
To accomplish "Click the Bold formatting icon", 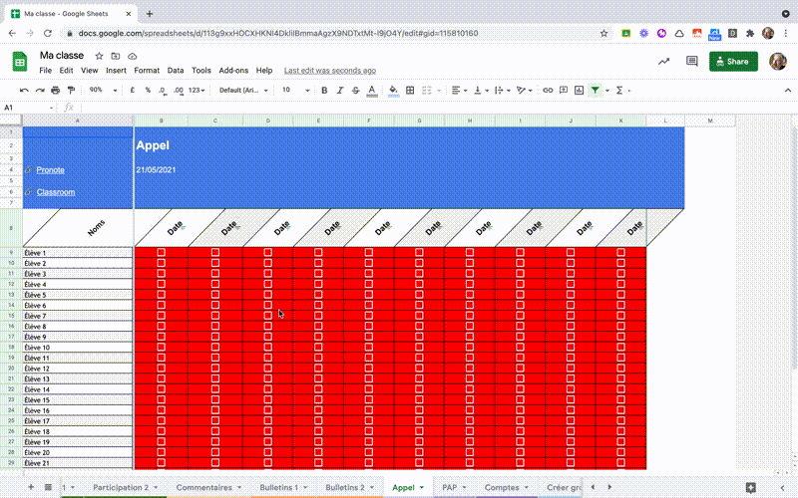I will pos(324,90).
